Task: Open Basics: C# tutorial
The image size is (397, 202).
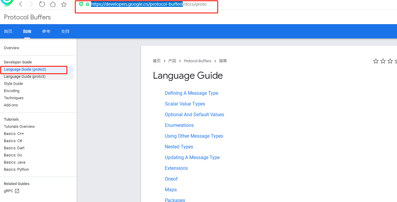Action: click(x=13, y=141)
